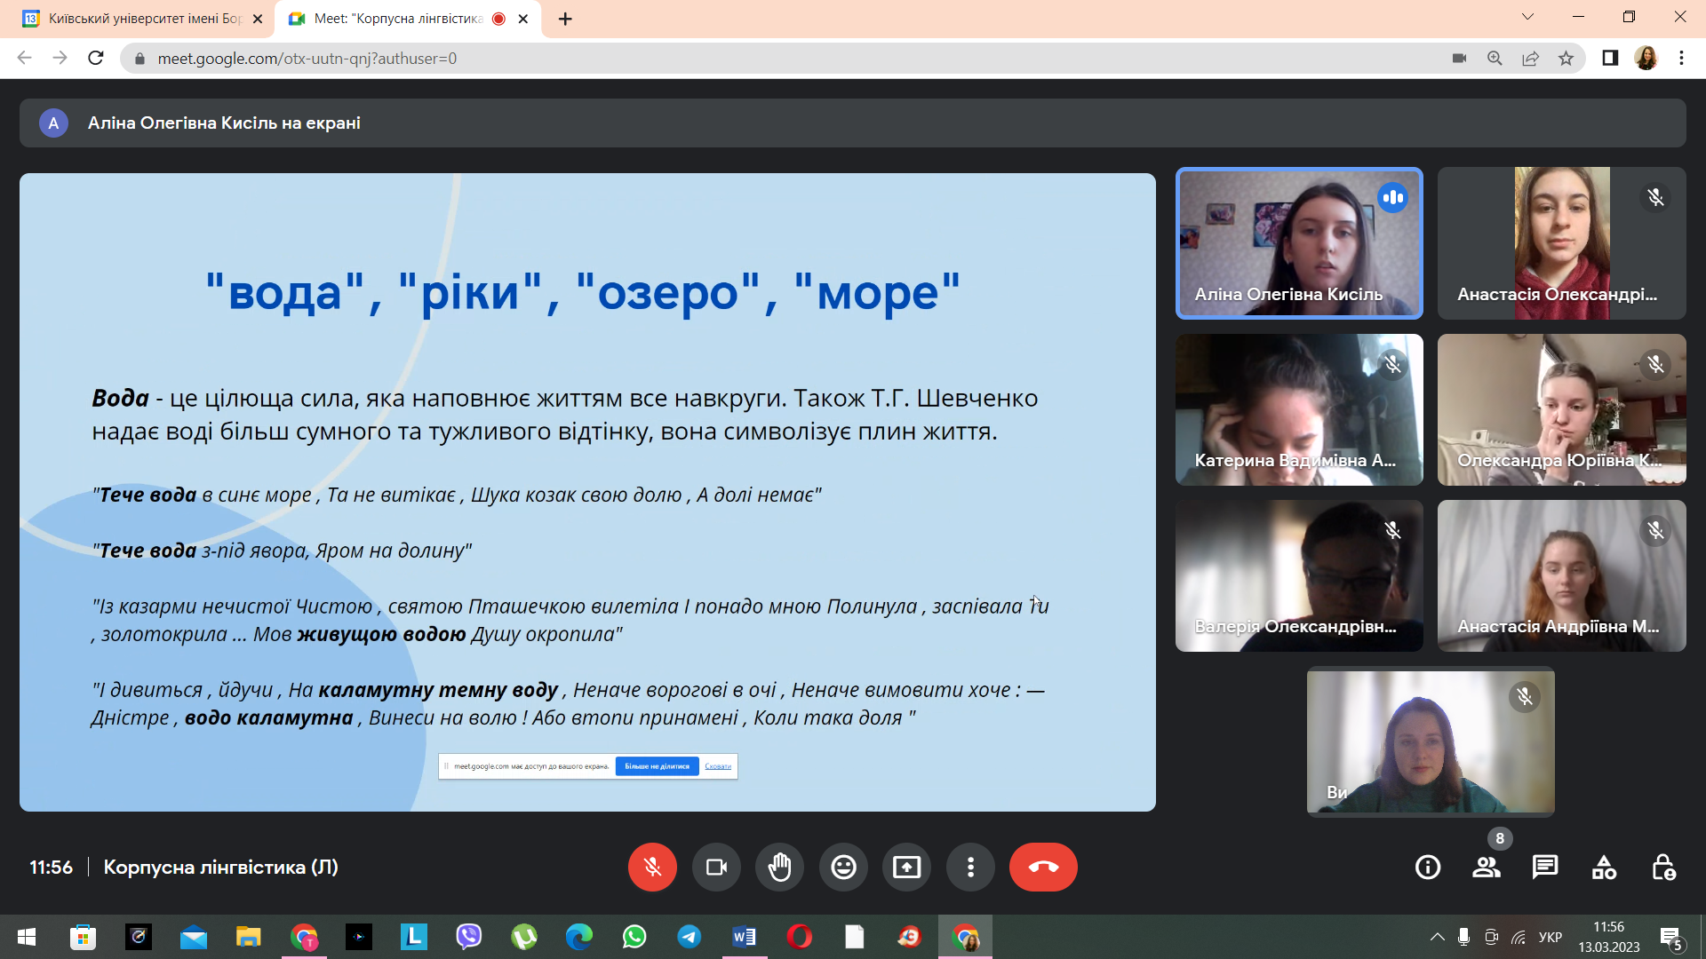Click the present screen icon
The width and height of the screenshot is (1706, 959).
coord(906,867)
